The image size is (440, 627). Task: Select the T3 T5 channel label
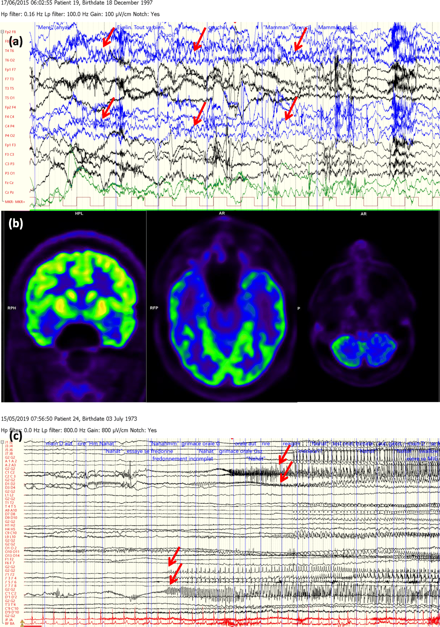pyautogui.click(x=9, y=89)
